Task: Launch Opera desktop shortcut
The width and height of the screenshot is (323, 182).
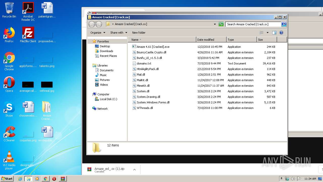Action: pyautogui.click(x=9, y=84)
